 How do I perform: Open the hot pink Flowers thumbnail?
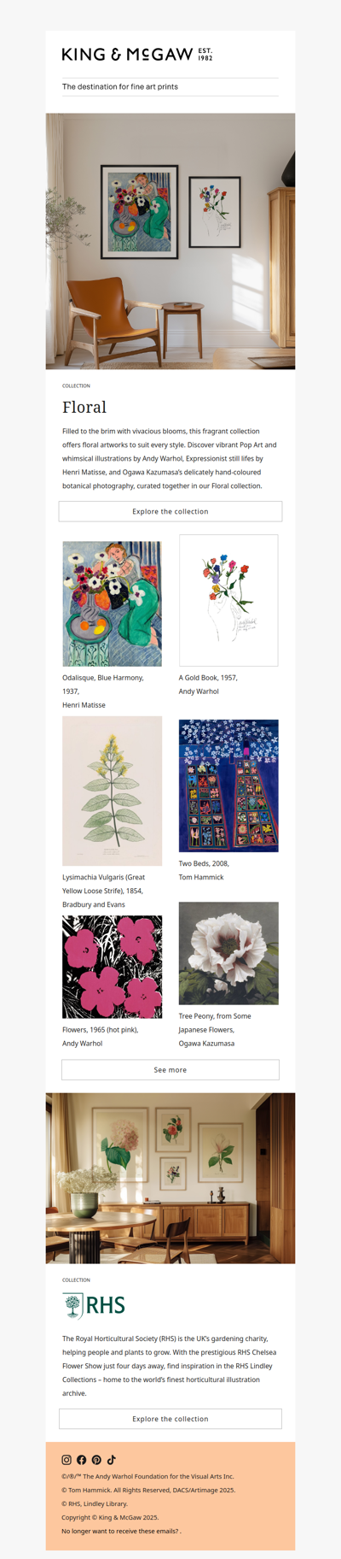coord(112,967)
